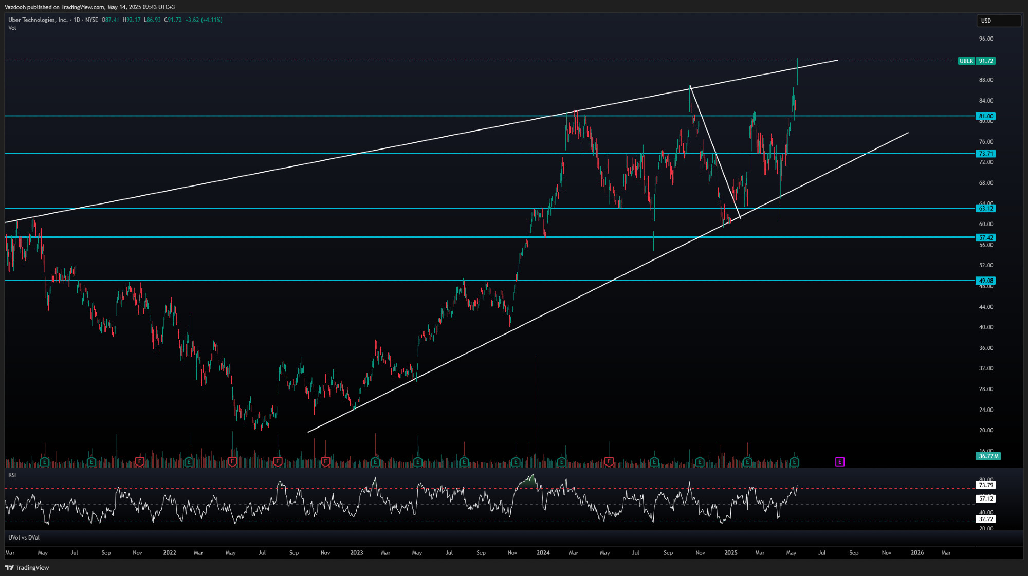Click the 1D interval label in legend
The height and width of the screenshot is (576, 1028).
point(77,20)
